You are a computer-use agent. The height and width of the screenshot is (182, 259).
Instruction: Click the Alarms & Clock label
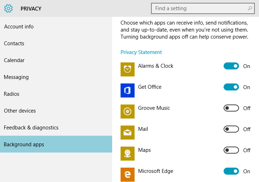pos(156,66)
